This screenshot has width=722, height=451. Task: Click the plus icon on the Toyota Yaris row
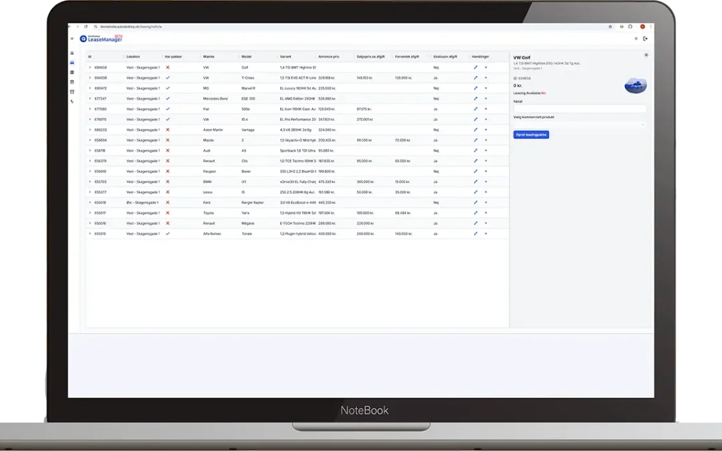point(486,213)
